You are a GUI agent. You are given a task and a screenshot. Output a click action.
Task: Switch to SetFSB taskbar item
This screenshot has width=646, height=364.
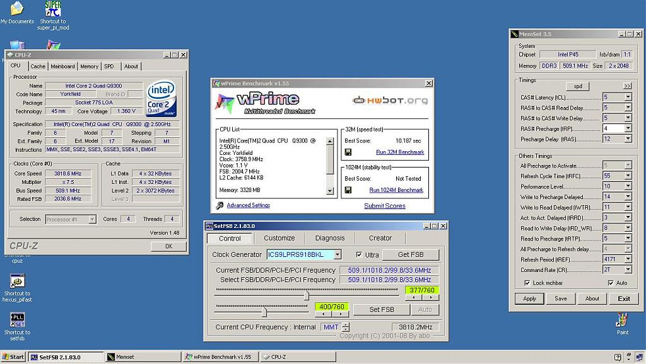coord(66,357)
